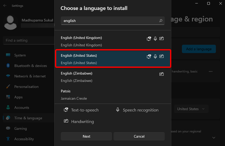Open the three-dot menu for installed language
Image resolution: width=225 pixels, height=146 pixels.
pyautogui.click(x=211, y=71)
